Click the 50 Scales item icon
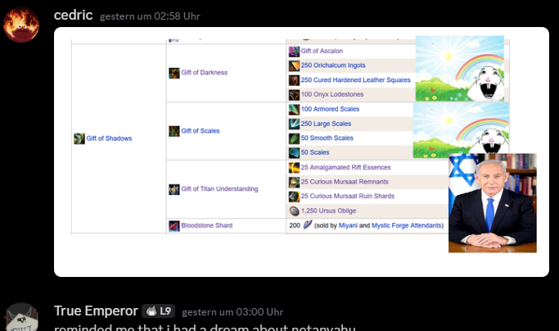Screen dimensions: 559x331 (294, 153)
